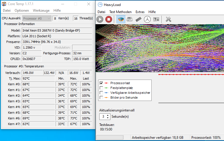Increase the Aktualisierungsintervall seconds value

[x=108, y=115]
